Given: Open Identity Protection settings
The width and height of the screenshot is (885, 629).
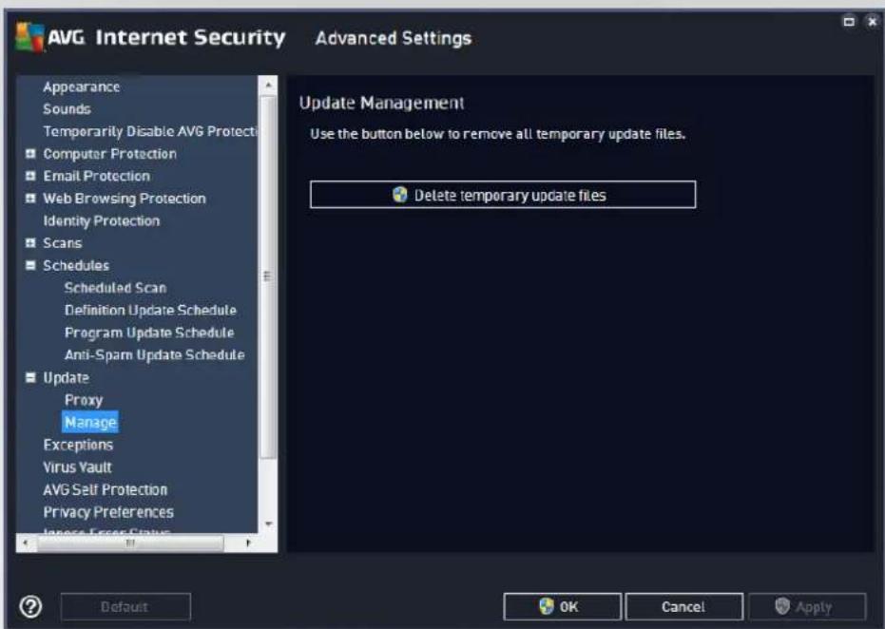Looking at the screenshot, I should [101, 221].
